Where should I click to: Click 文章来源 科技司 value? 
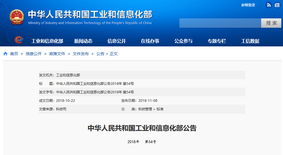[61, 109]
